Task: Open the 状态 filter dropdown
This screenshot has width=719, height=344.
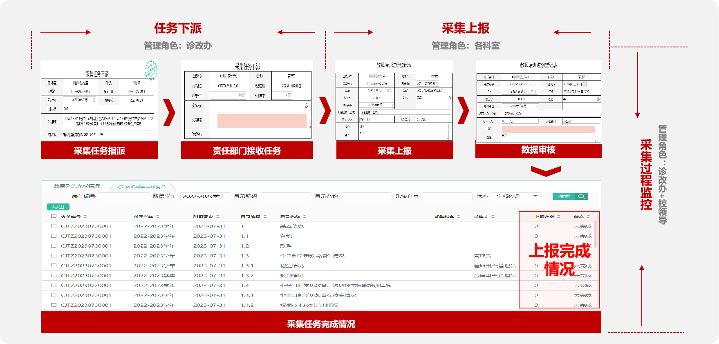Action: pos(517,197)
